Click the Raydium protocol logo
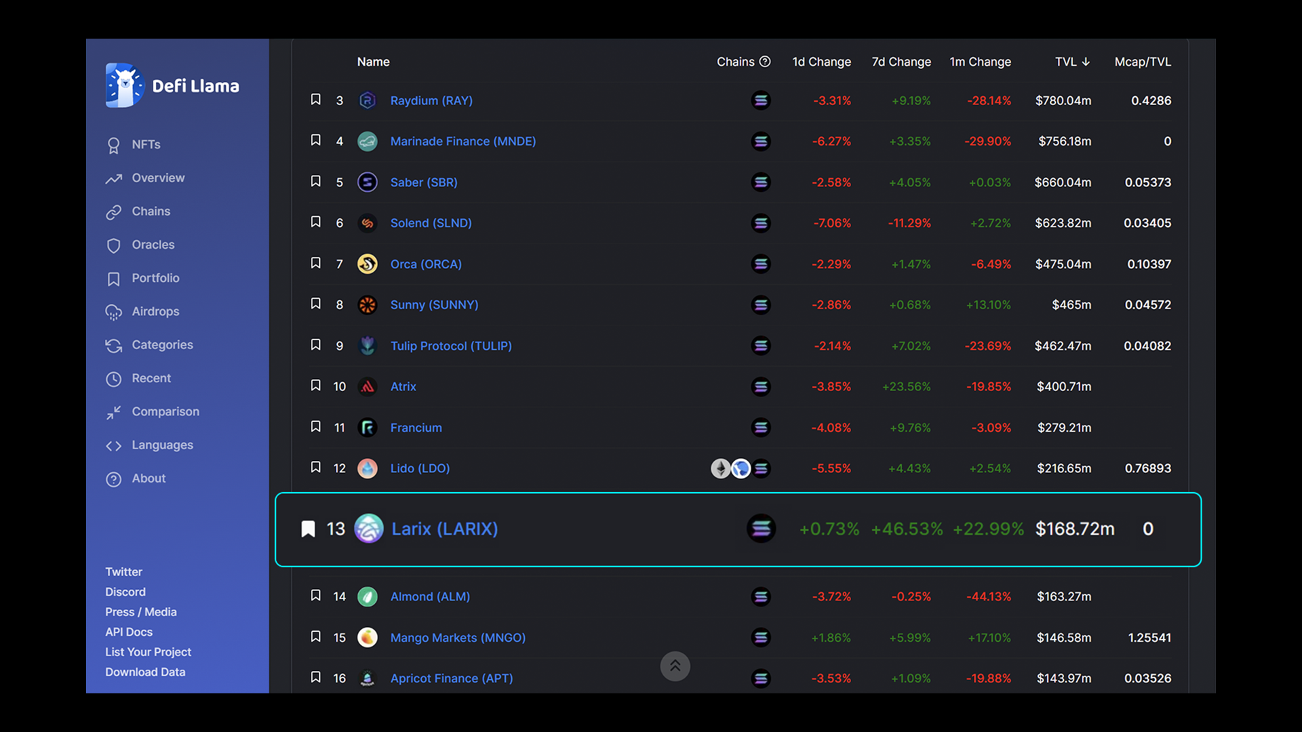Screen dimensions: 1302x732 point(368,100)
